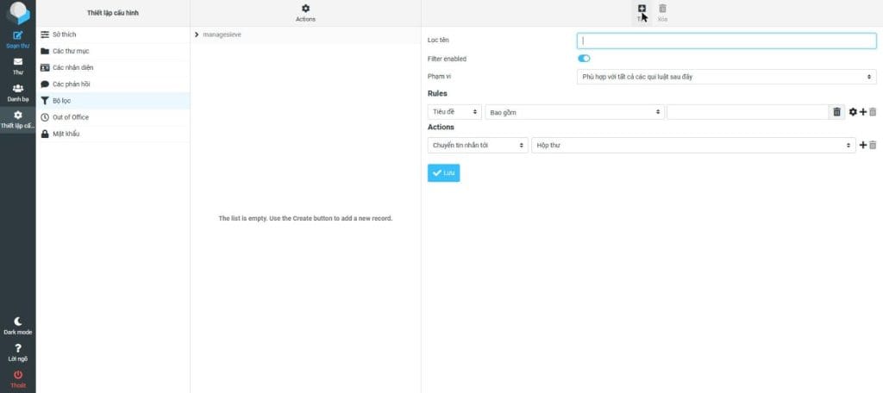The image size is (883, 393).
Task: Open the Hộp thư folder dropdown
Action: pyautogui.click(x=694, y=146)
